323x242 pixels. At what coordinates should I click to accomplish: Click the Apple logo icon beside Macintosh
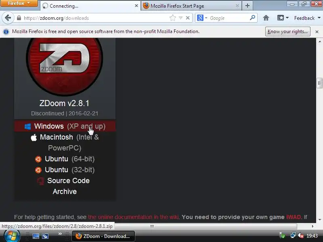(x=34, y=137)
